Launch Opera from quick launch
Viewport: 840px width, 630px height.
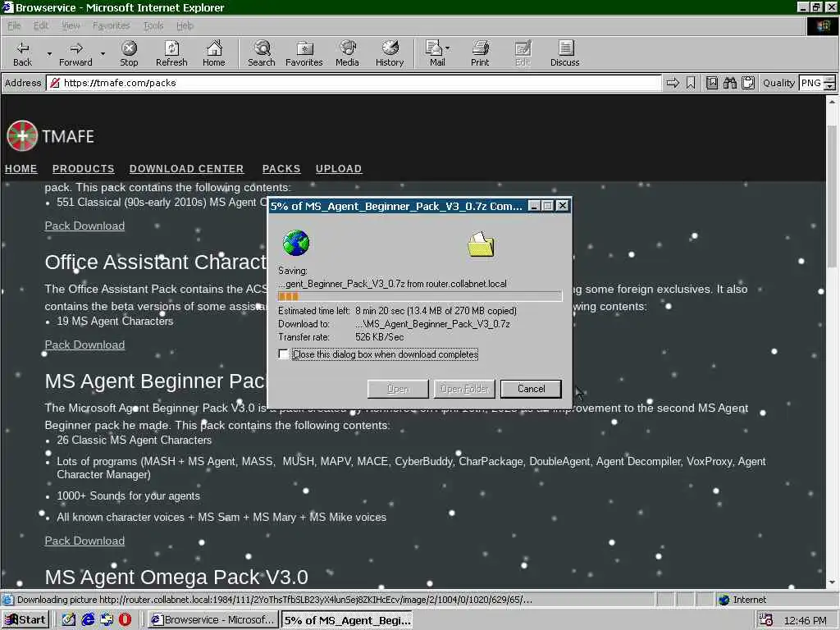(x=125, y=620)
